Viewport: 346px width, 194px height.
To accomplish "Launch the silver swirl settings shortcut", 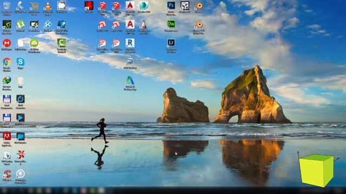I will (x=130, y=62).
